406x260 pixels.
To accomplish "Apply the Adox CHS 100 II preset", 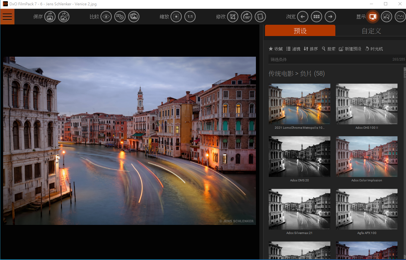I will pyautogui.click(x=367, y=104).
